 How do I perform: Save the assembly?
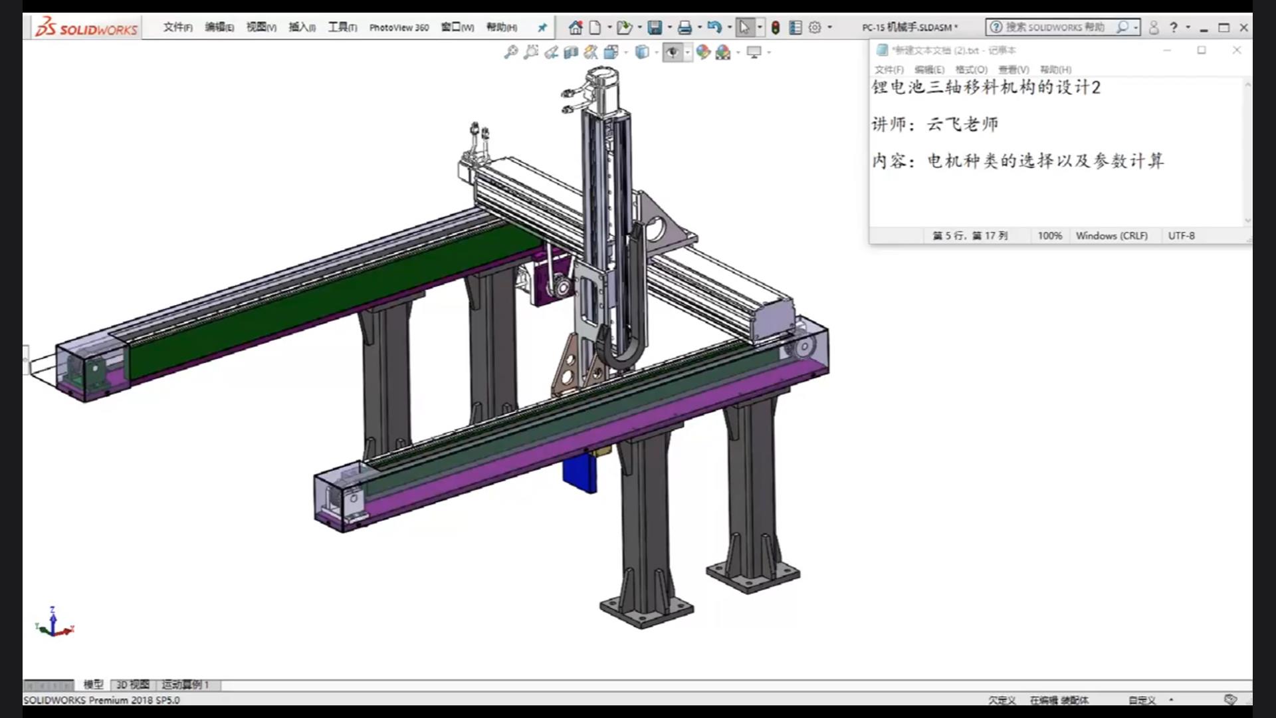point(655,27)
